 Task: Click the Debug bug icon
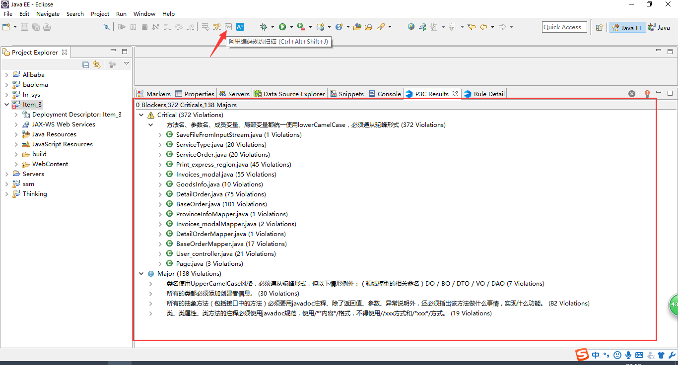tap(264, 27)
